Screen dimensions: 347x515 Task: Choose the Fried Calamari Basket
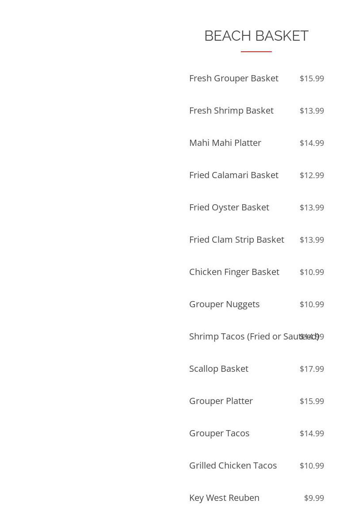tap(233, 175)
